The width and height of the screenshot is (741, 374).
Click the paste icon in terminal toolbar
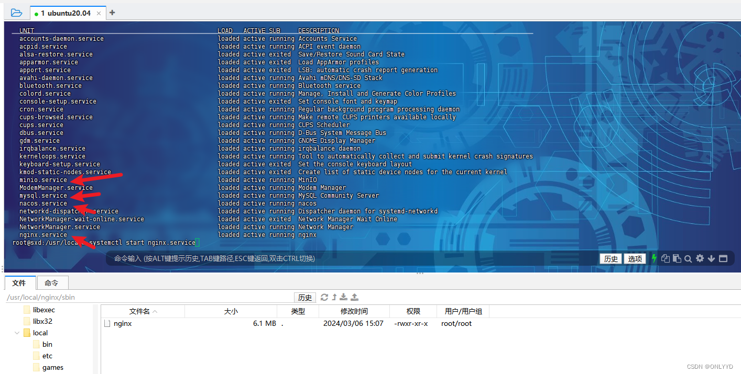click(677, 258)
